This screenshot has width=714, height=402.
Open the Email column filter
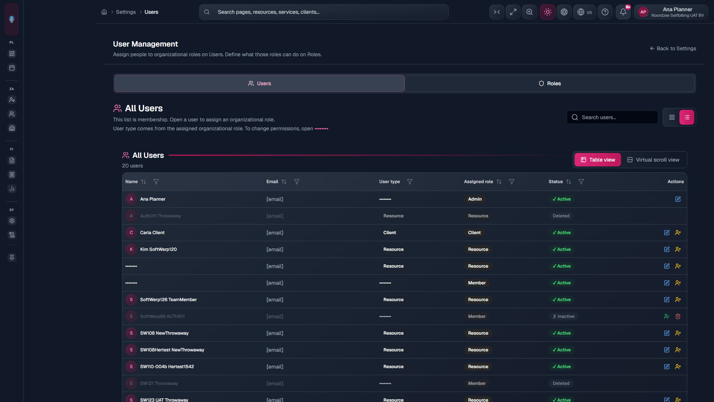coord(297,182)
